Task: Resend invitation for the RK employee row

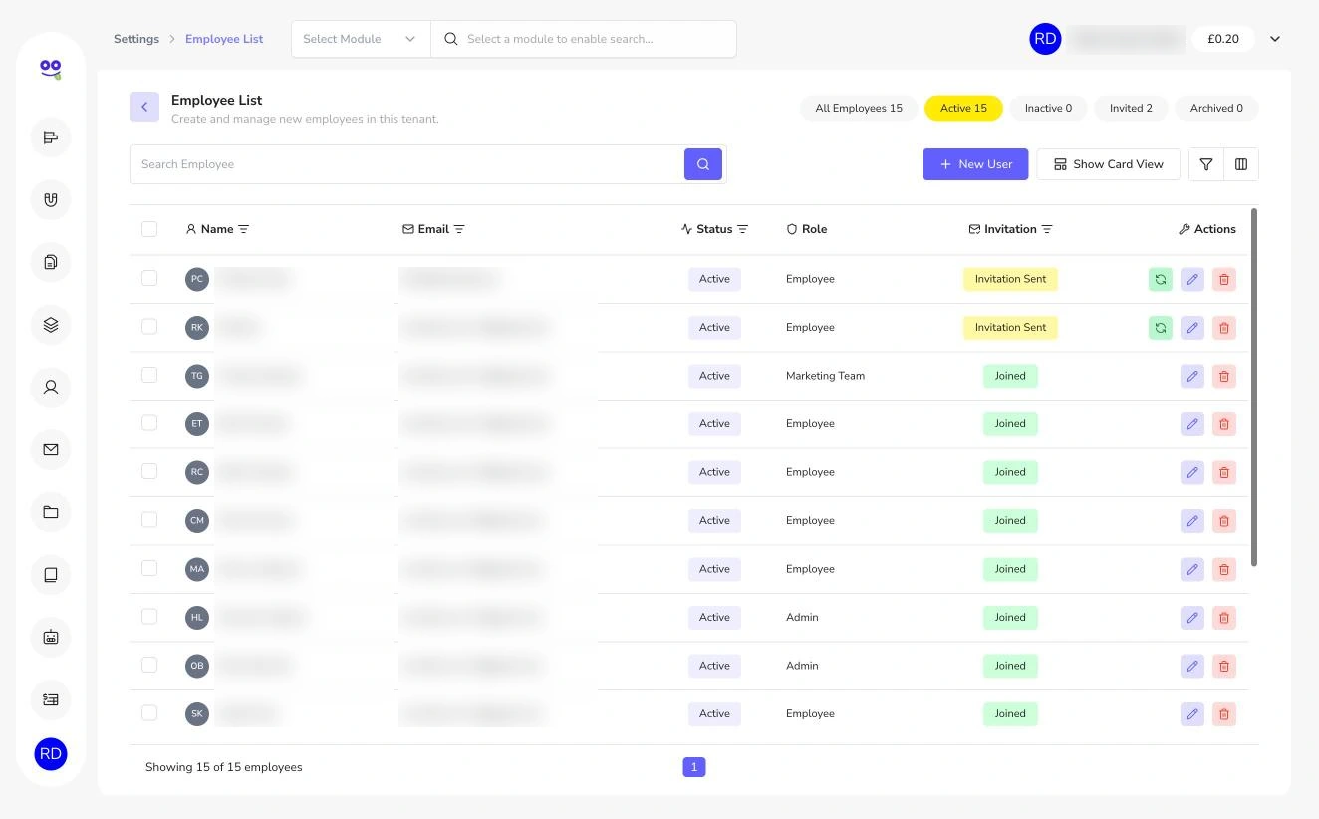Action: pos(1161,327)
